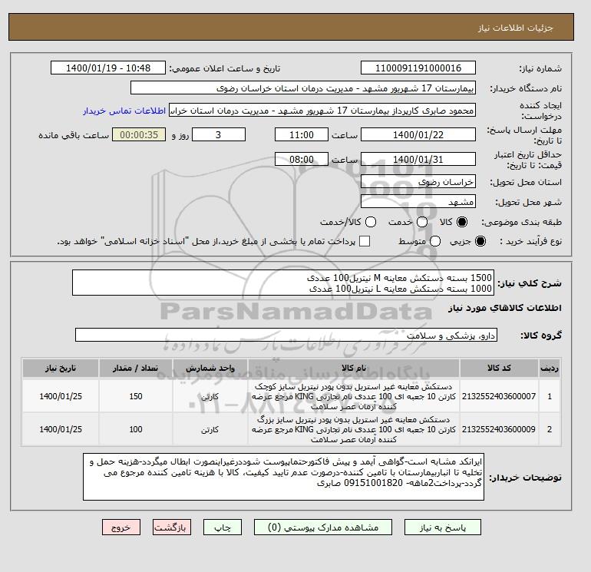Click the unit کارتن in row 1

point(210,397)
